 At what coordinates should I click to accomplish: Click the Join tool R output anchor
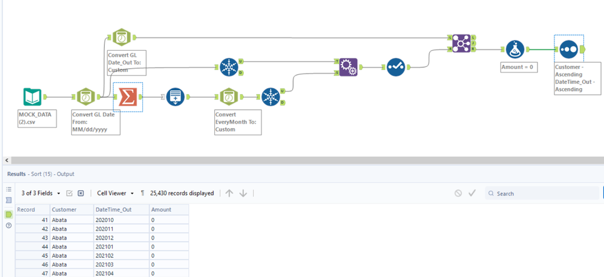[473, 49]
